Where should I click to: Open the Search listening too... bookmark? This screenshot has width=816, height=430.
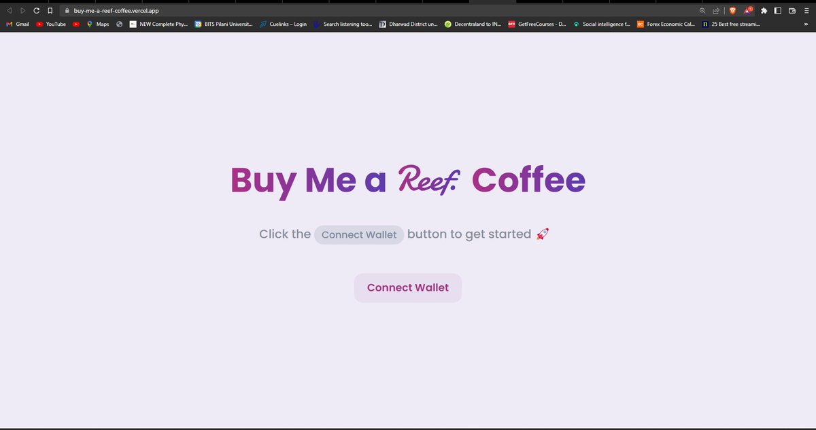click(343, 24)
